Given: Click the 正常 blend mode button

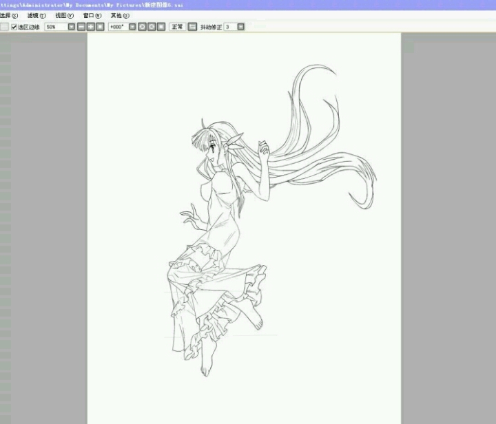Looking at the screenshot, I should (178, 27).
